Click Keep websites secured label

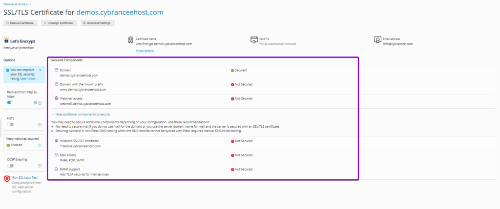pyautogui.click(x=22, y=139)
